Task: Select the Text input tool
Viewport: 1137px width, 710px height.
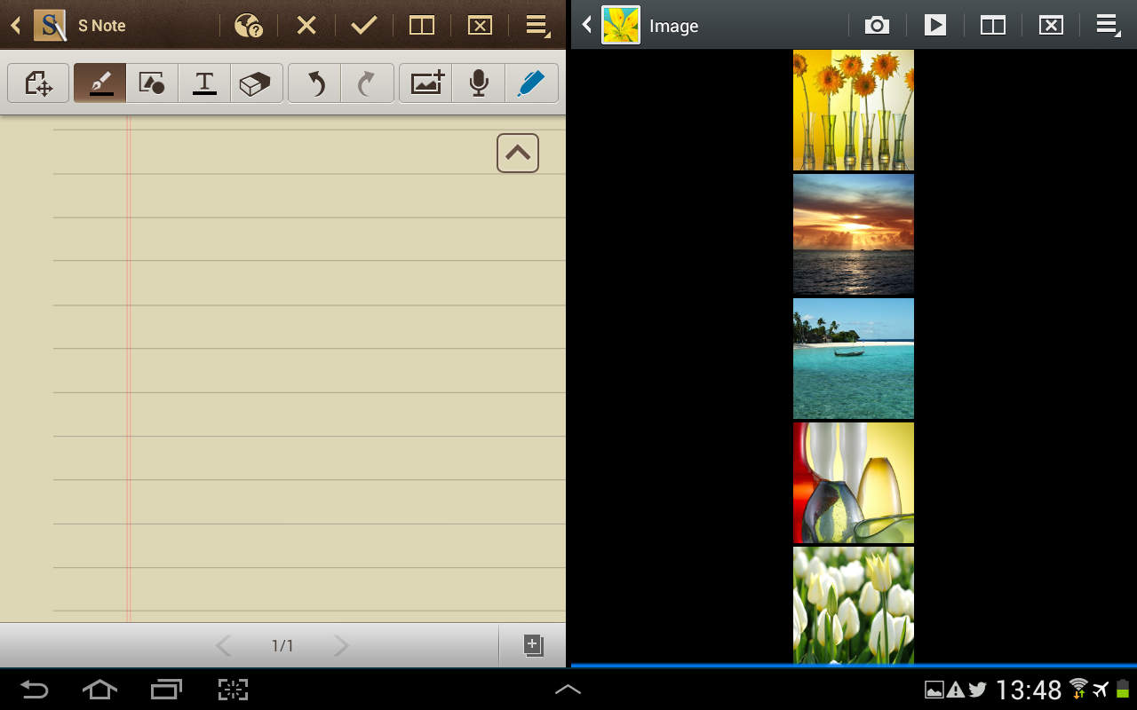Action: (204, 83)
